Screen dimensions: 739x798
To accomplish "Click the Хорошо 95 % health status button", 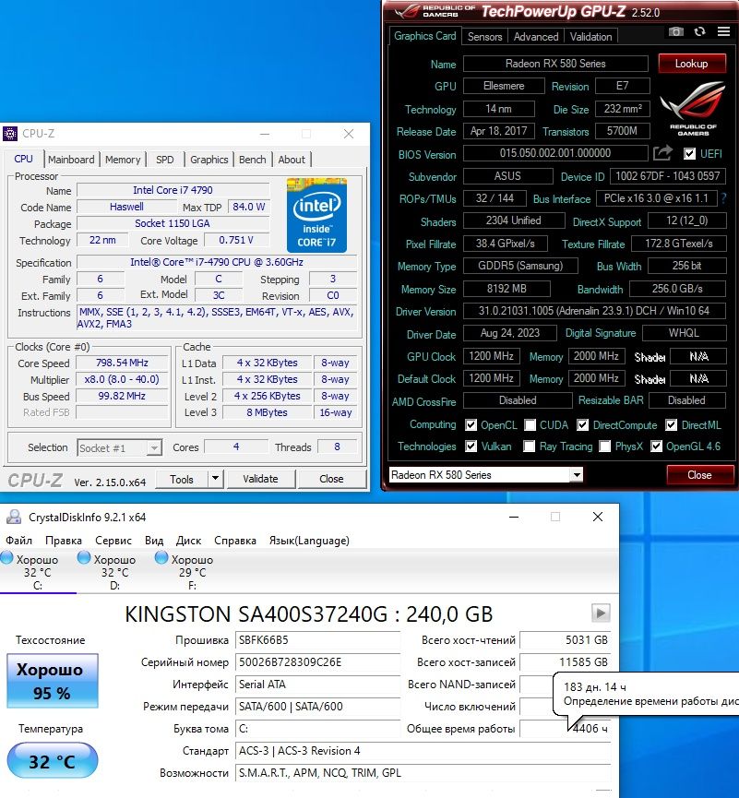I will coord(52,681).
